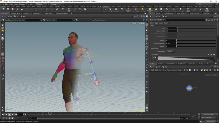Add a Spot Light from the shelf
Screen dimensions: 219x123
coord(116,10)
